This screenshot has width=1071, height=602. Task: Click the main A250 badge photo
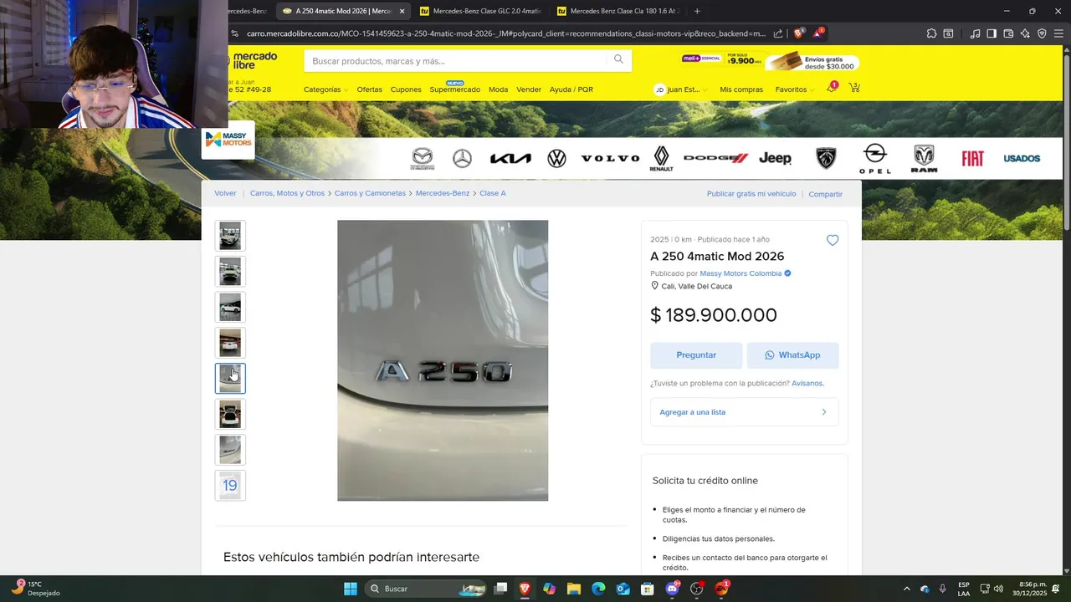(x=443, y=360)
